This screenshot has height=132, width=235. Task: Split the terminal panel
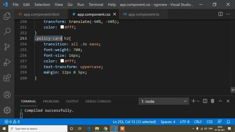(205, 101)
